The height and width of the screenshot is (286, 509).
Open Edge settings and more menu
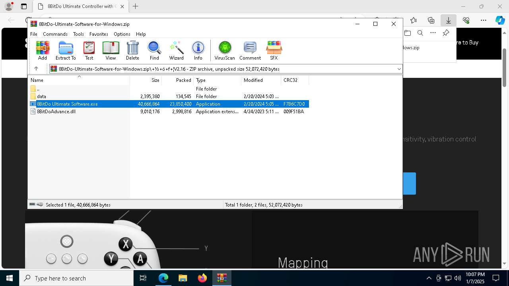(x=484, y=20)
